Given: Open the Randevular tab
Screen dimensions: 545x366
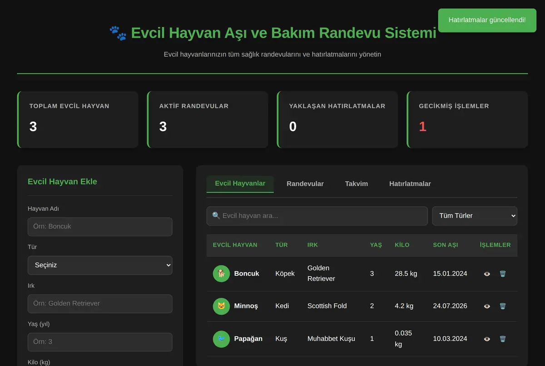Looking at the screenshot, I should pyautogui.click(x=305, y=184).
